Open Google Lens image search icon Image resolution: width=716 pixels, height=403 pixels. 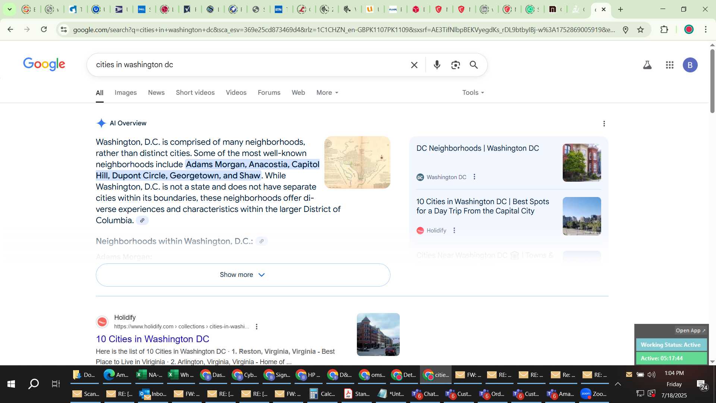click(x=455, y=65)
